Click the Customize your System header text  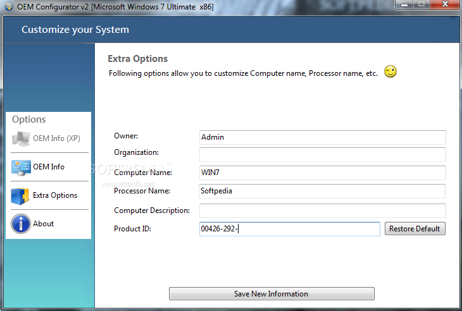point(75,30)
